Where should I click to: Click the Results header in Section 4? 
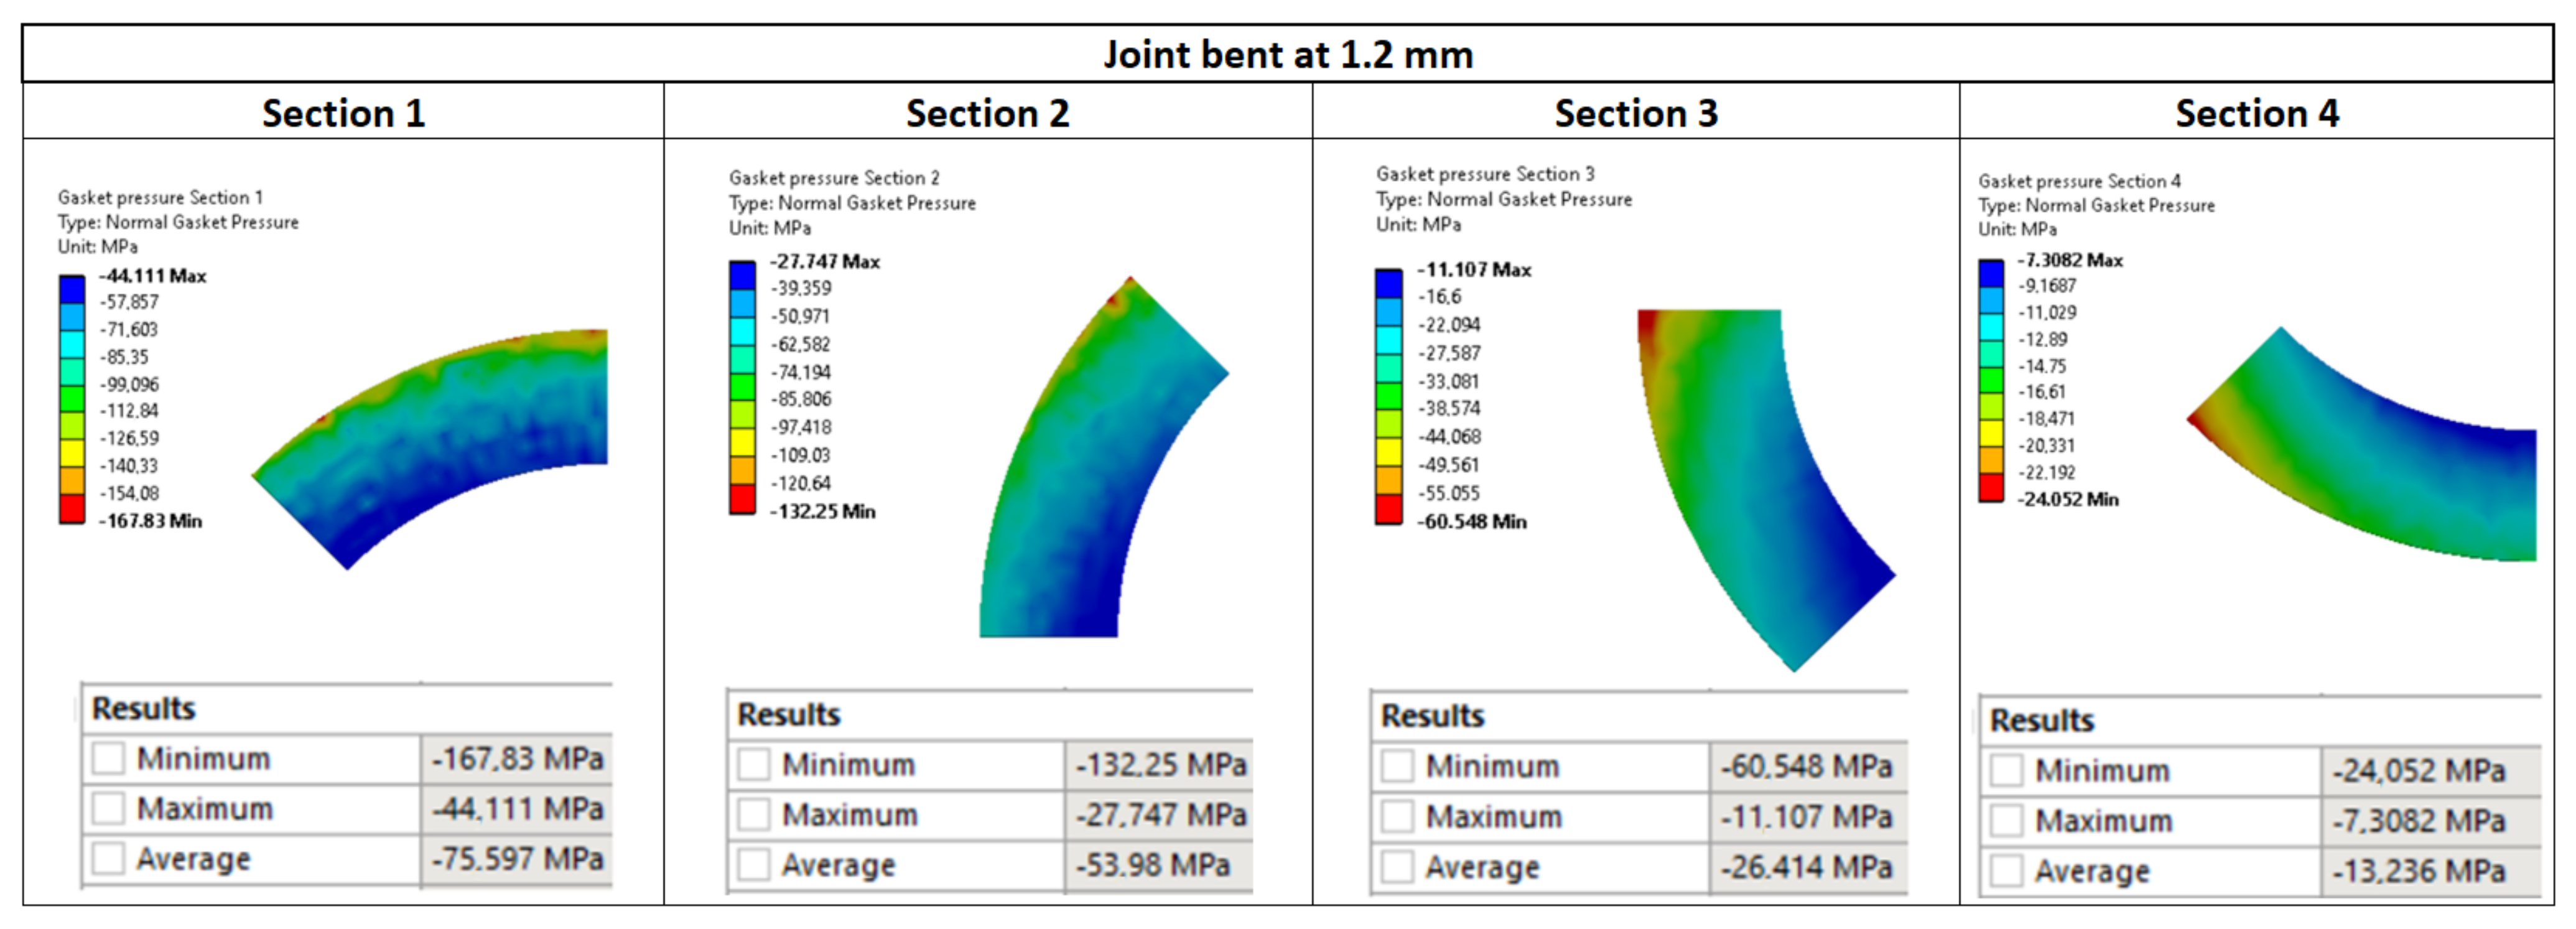click(2041, 720)
